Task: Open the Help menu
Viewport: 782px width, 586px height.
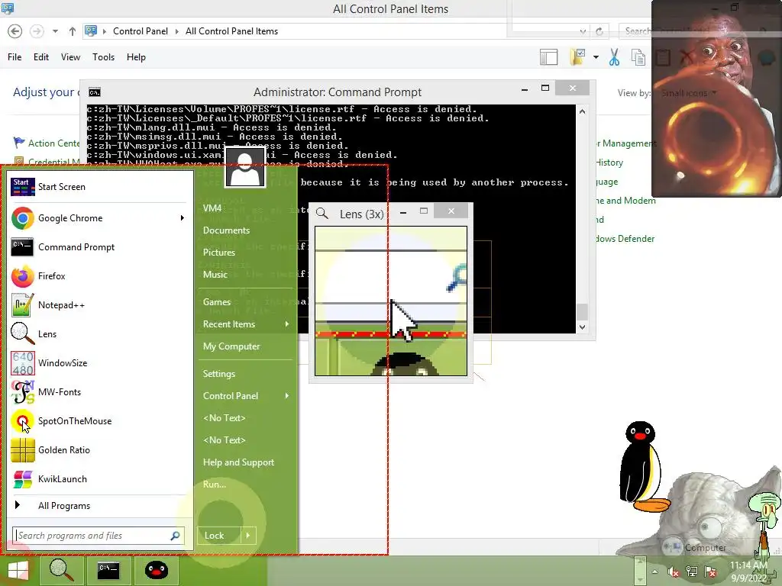Action: click(136, 57)
